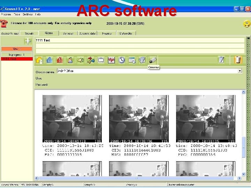Click the orange New button
This screenshot has width=251, height=188.
tap(17, 49)
